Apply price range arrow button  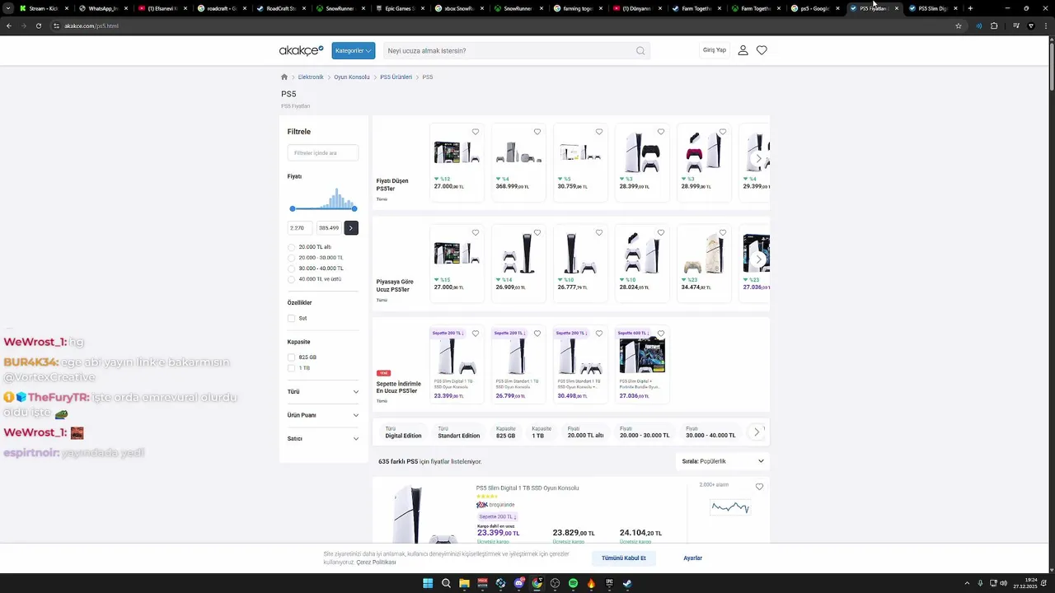click(351, 228)
